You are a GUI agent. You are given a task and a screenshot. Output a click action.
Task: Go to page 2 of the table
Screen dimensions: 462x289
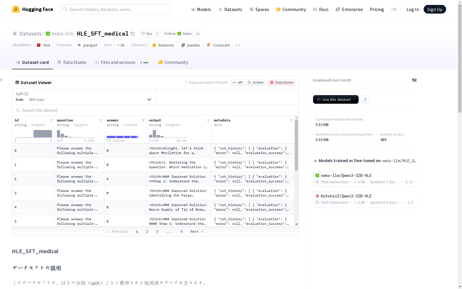tap(147, 231)
